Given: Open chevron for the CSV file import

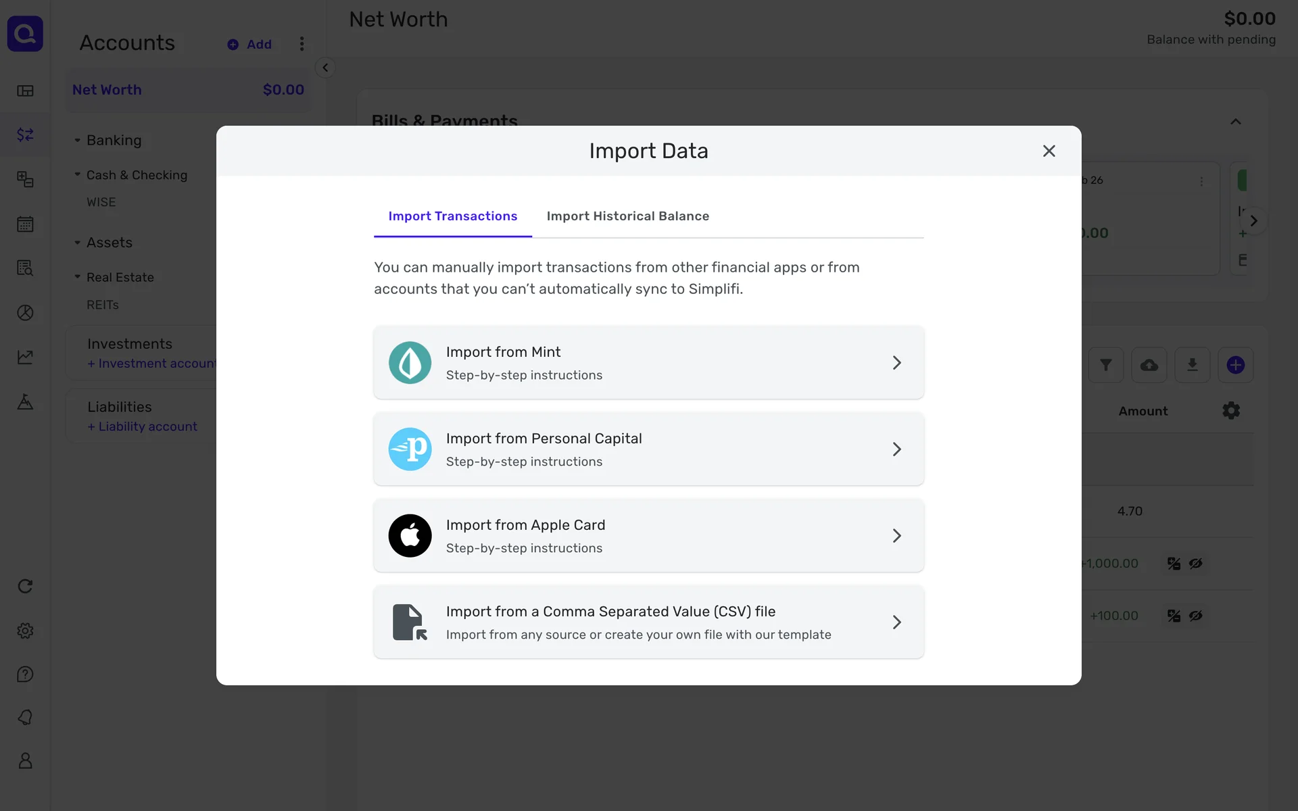Looking at the screenshot, I should 896,622.
